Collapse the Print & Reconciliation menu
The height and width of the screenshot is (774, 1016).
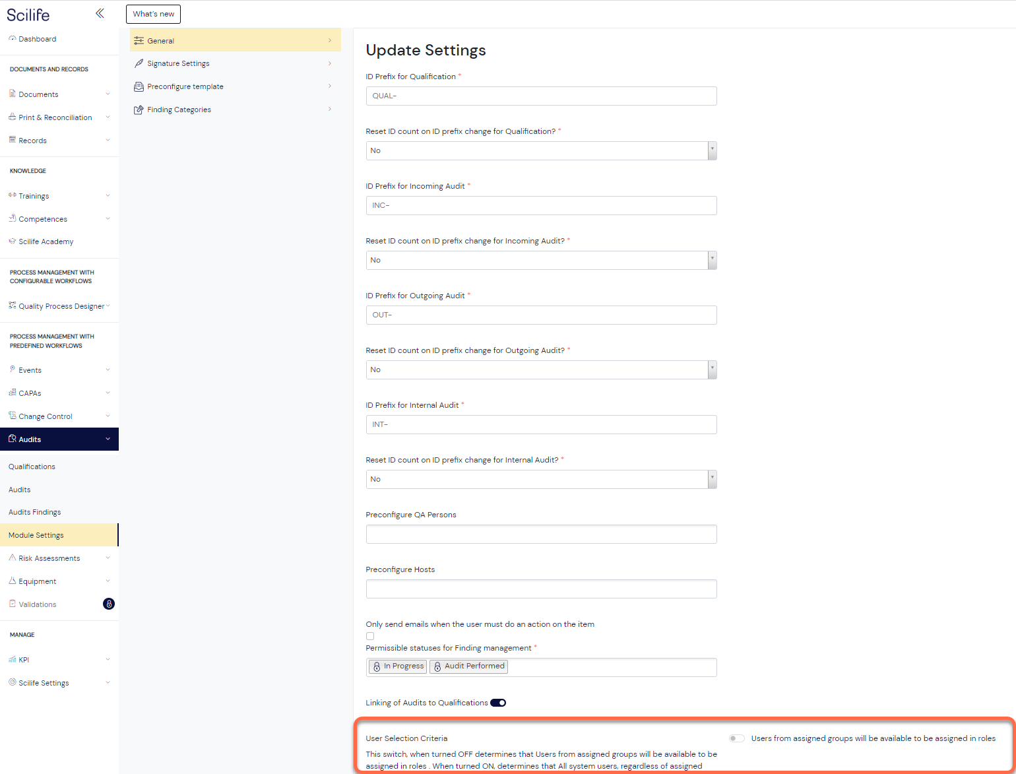pos(108,117)
